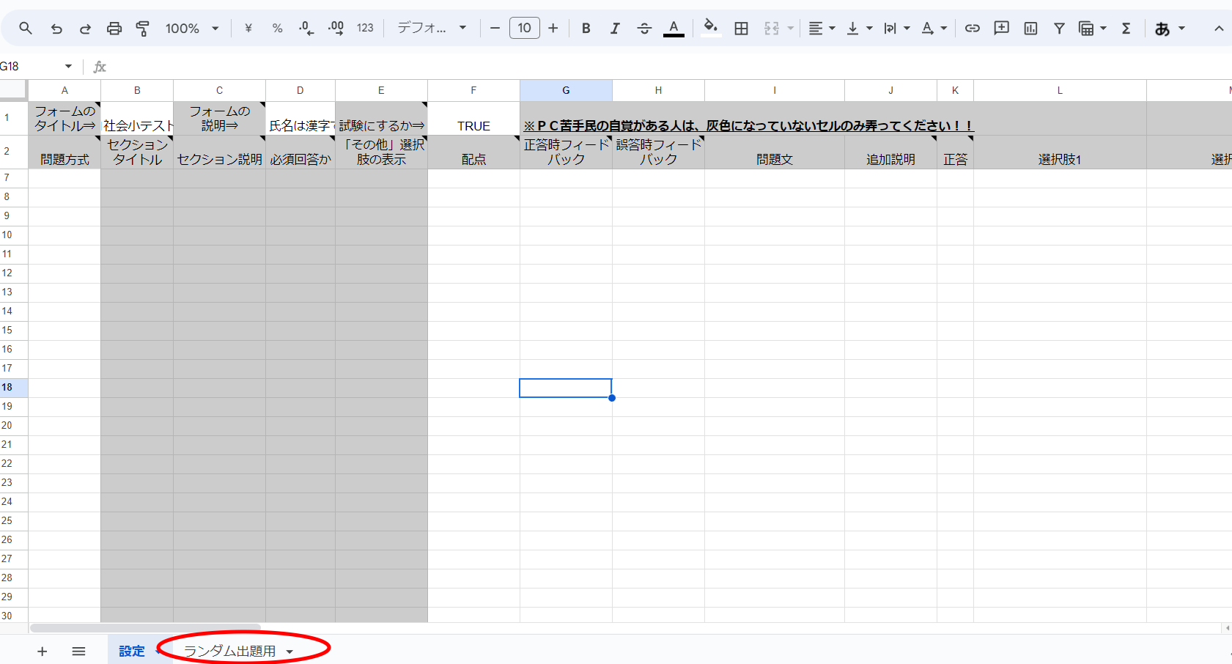The width and height of the screenshot is (1232, 664).
Task: Click the formula bar
Action: [x=671, y=66]
